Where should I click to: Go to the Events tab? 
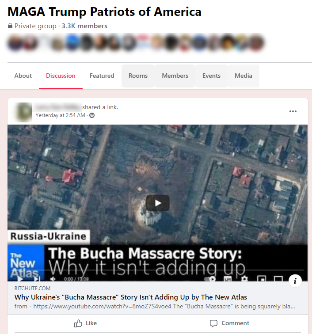(x=211, y=76)
